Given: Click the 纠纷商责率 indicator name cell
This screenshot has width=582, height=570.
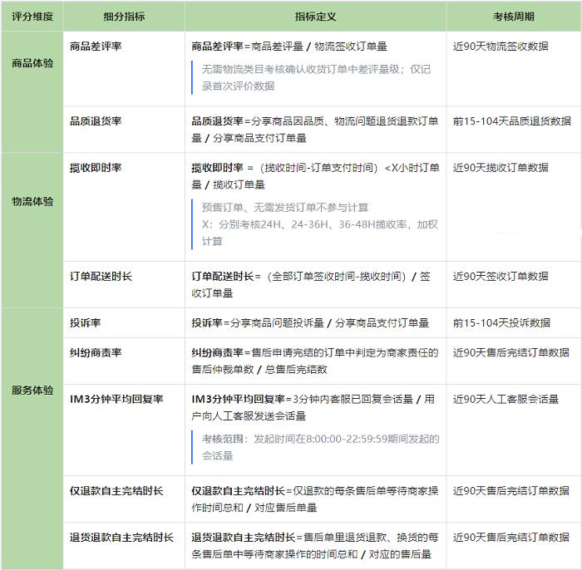Looking at the screenshot, I should point(96,353).
